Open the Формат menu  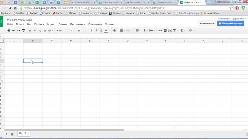[51, 24]
